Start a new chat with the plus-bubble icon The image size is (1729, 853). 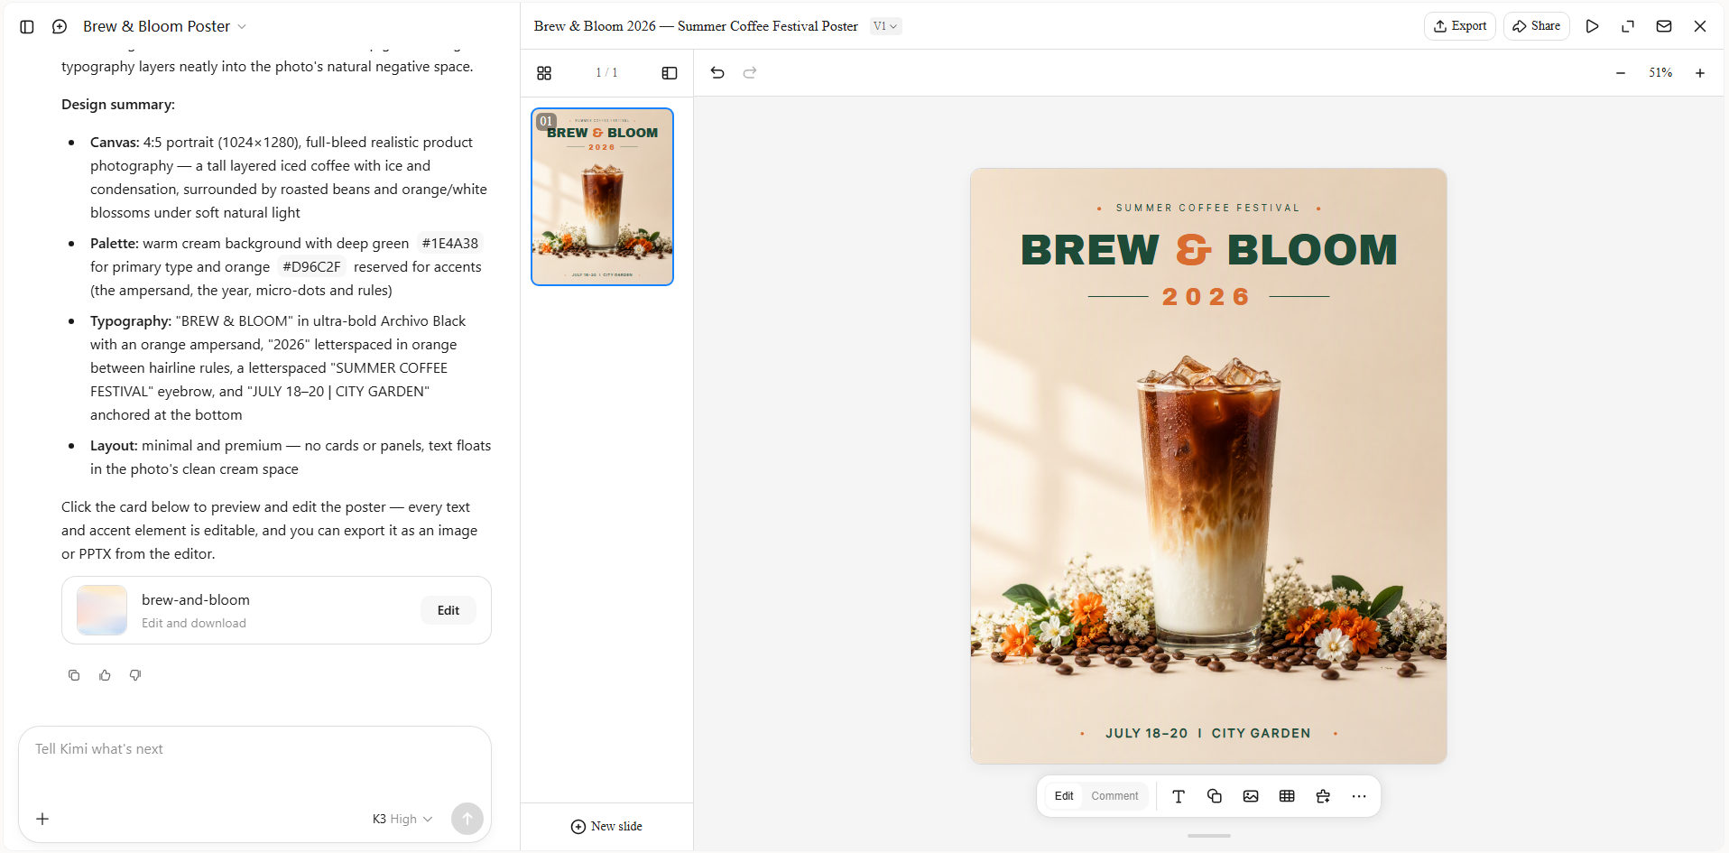click(60, 27)
